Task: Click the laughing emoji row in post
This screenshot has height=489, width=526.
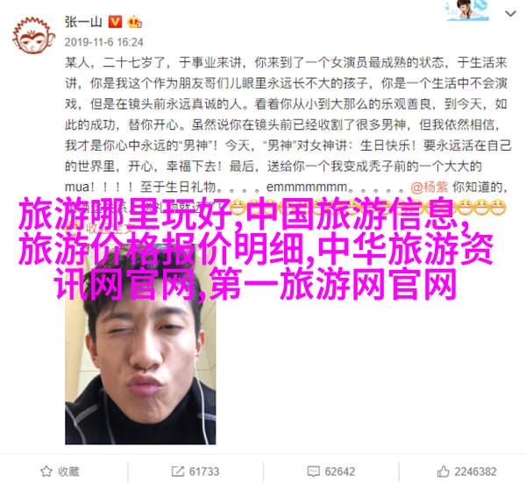Action: coord(369,207)
